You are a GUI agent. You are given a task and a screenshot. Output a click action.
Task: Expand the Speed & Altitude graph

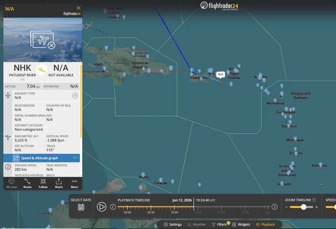(42, 158)
